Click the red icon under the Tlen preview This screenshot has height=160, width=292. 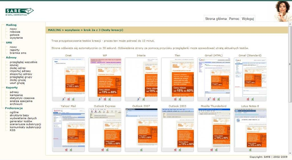pos(175,99)
